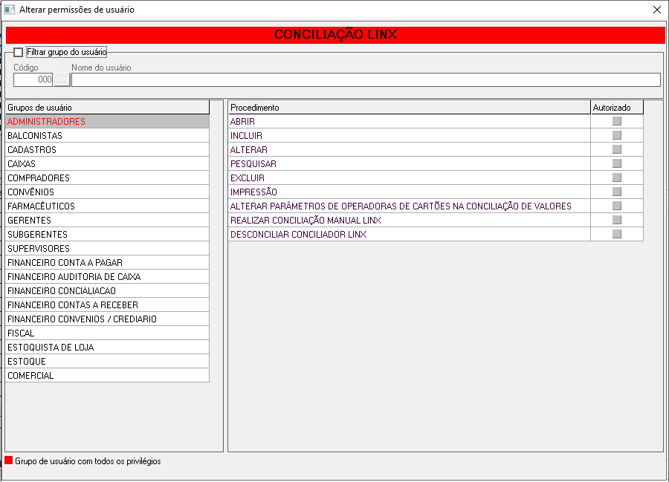The height and width of the screenshot is (482, 669).
Task: Click the IMPRESSÃO procedure row
Action: click(x=409, y=192)
